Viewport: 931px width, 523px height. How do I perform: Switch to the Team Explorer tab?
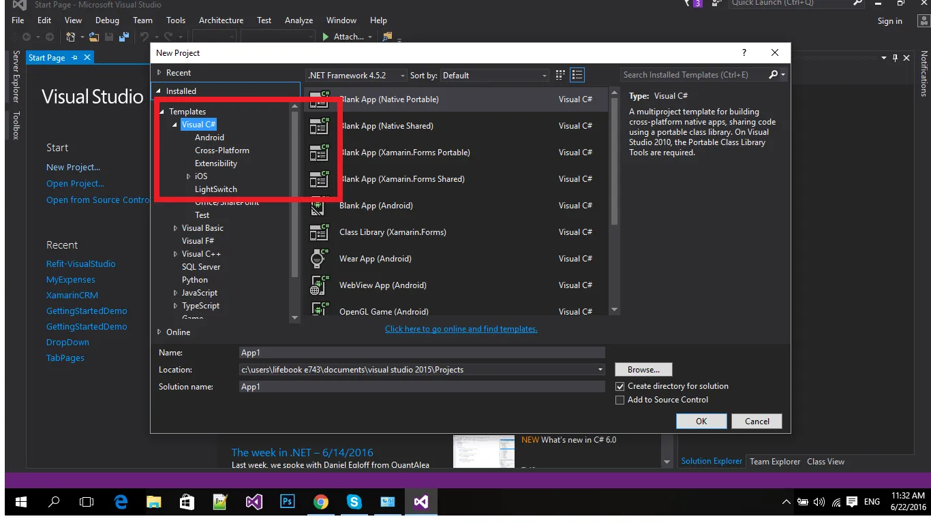pyautogui.click(x=775, y=462)
